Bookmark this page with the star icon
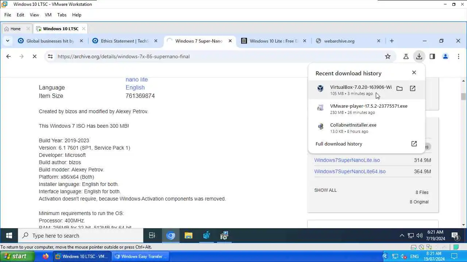The image size is (467, 262). point(388,56)
